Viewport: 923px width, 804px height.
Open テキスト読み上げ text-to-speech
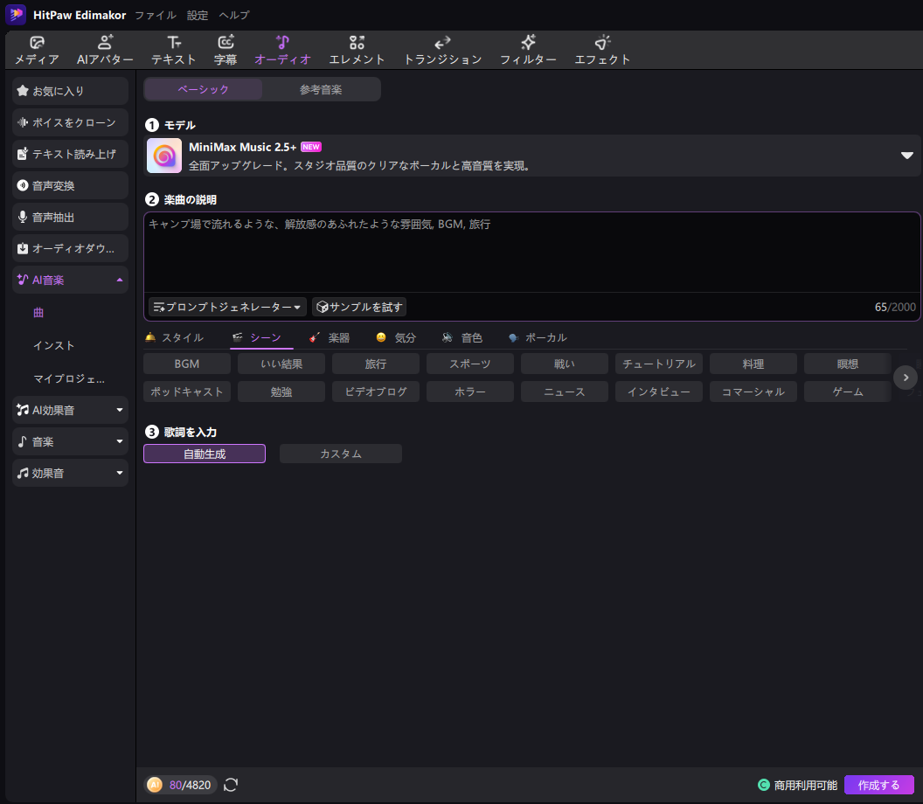pos(70,154)
